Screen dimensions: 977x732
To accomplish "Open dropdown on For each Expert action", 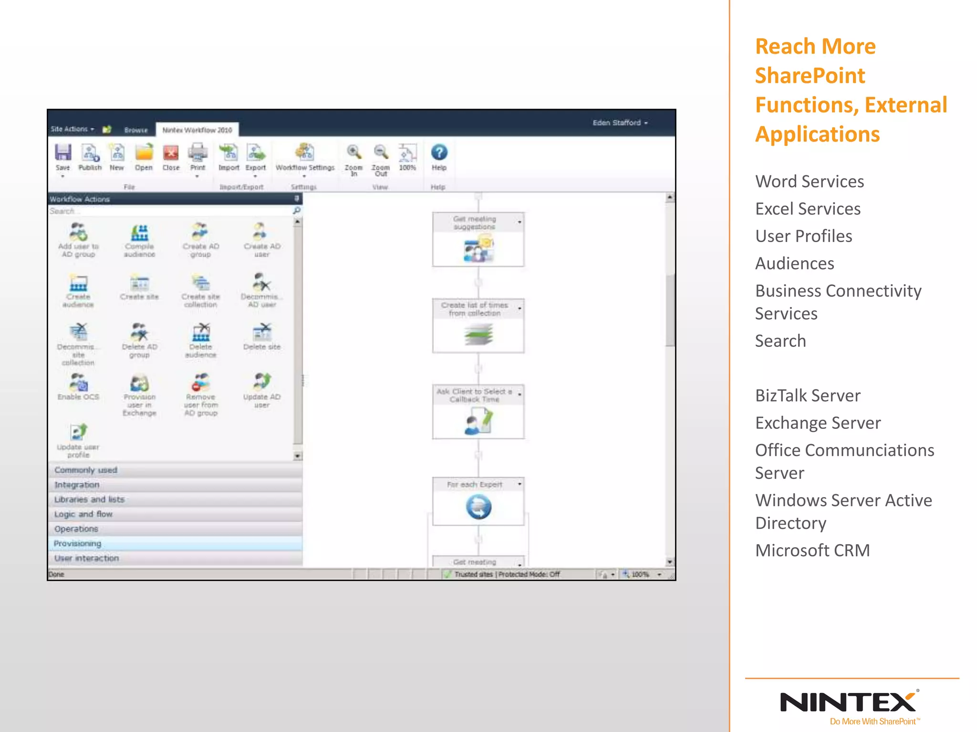I will point(520,484).
